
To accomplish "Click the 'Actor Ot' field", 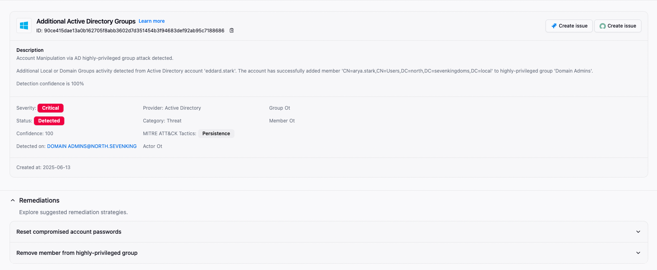I will (x=153, y=146).
